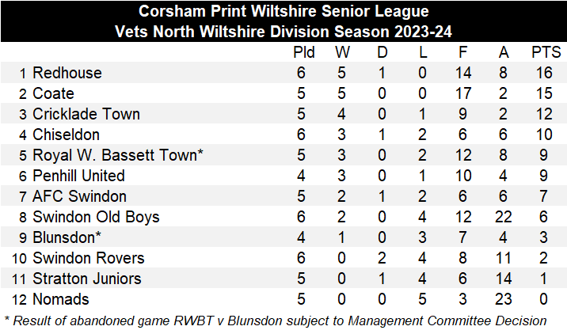Select the L column header

423,53
